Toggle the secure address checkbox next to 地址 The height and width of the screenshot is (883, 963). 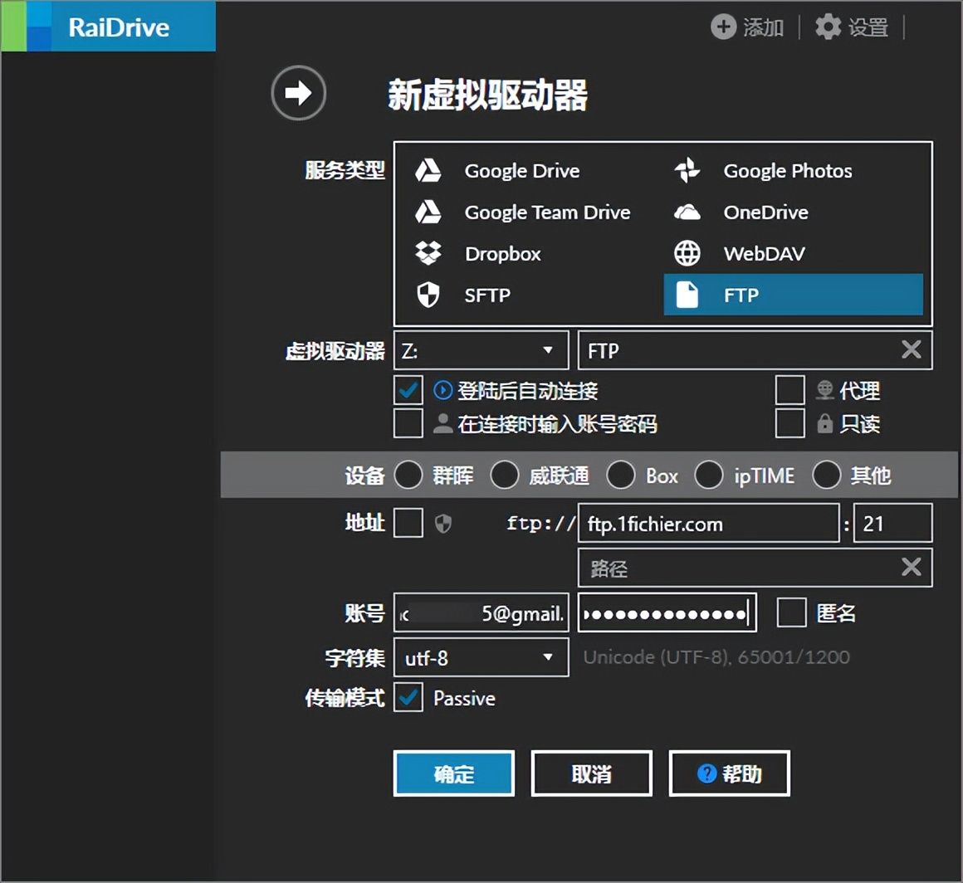coord(408,523)
